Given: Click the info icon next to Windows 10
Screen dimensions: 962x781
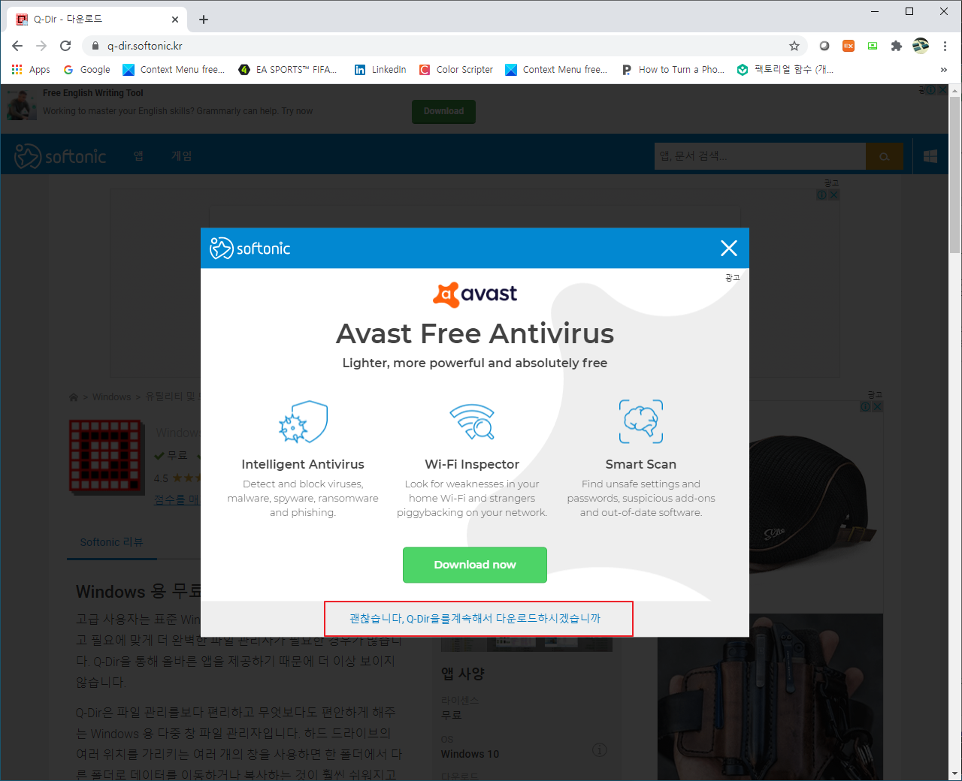Looking at the screenshot, I should click(x=599, y=750).
